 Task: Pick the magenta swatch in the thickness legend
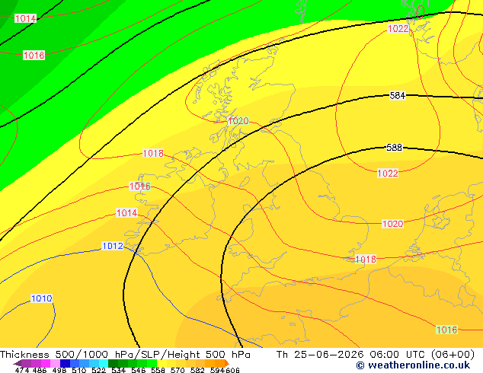tap(45, 363)
